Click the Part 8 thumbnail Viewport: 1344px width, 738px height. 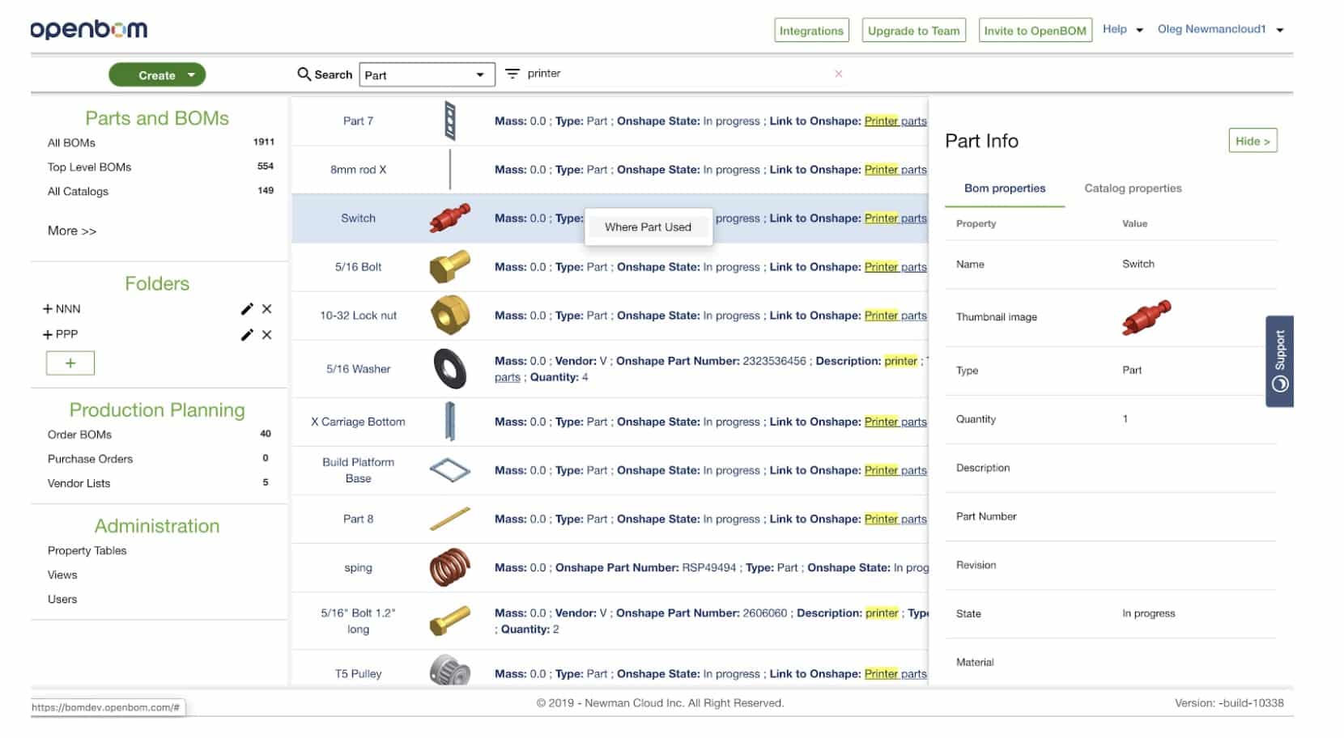(450, 519)
